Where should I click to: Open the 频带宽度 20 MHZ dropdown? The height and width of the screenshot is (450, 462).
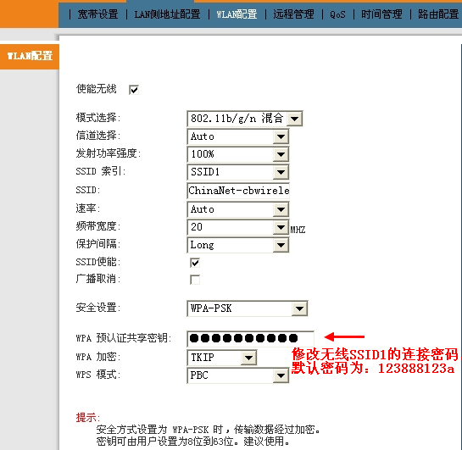237,227
